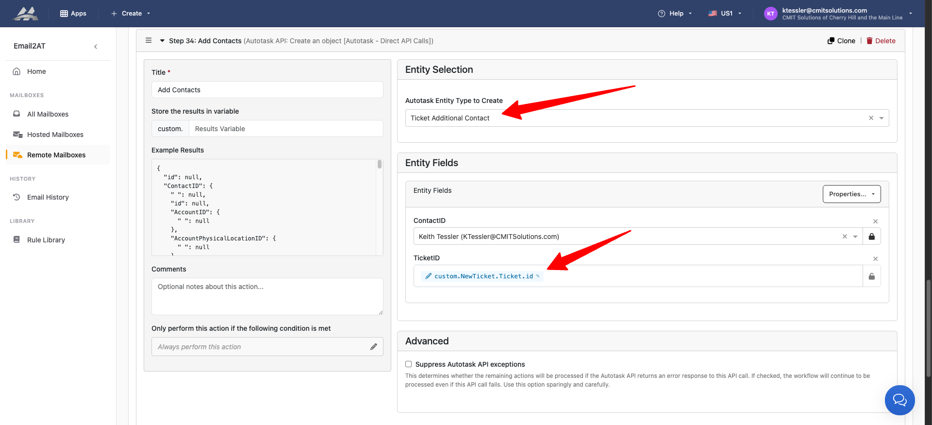Enable Suppress Autotask API exceptions checkbox
The width and height of the screenshot is (932, 425).
[x=409, y=364]
